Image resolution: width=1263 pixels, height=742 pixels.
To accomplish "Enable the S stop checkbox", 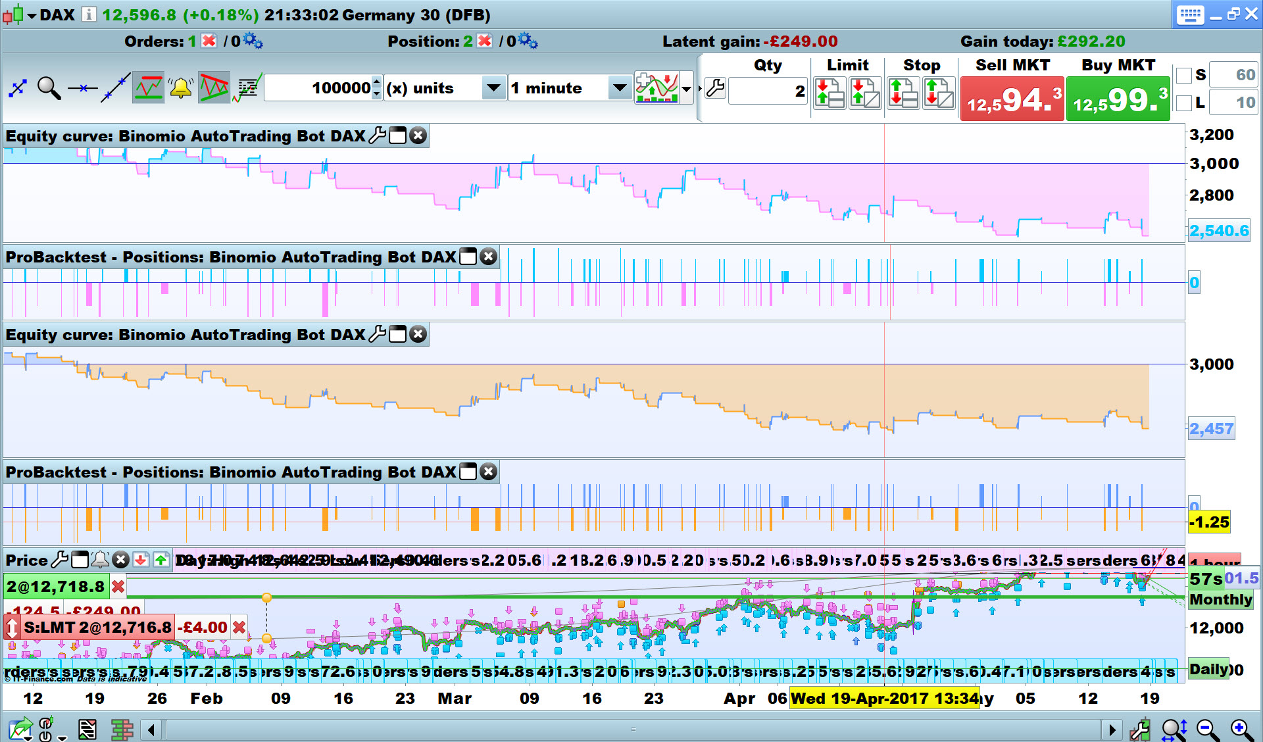I will point(1183,75).
